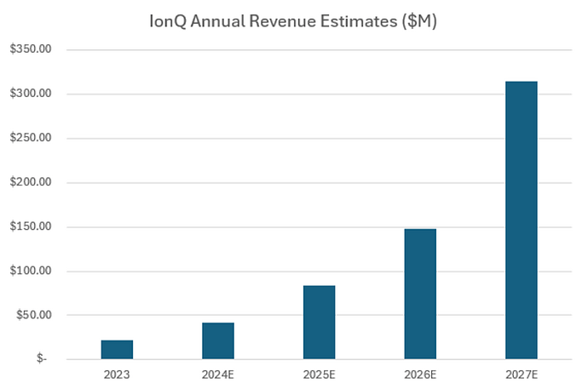
Task: Click the $- zero axis label
Action: (42, 358)
